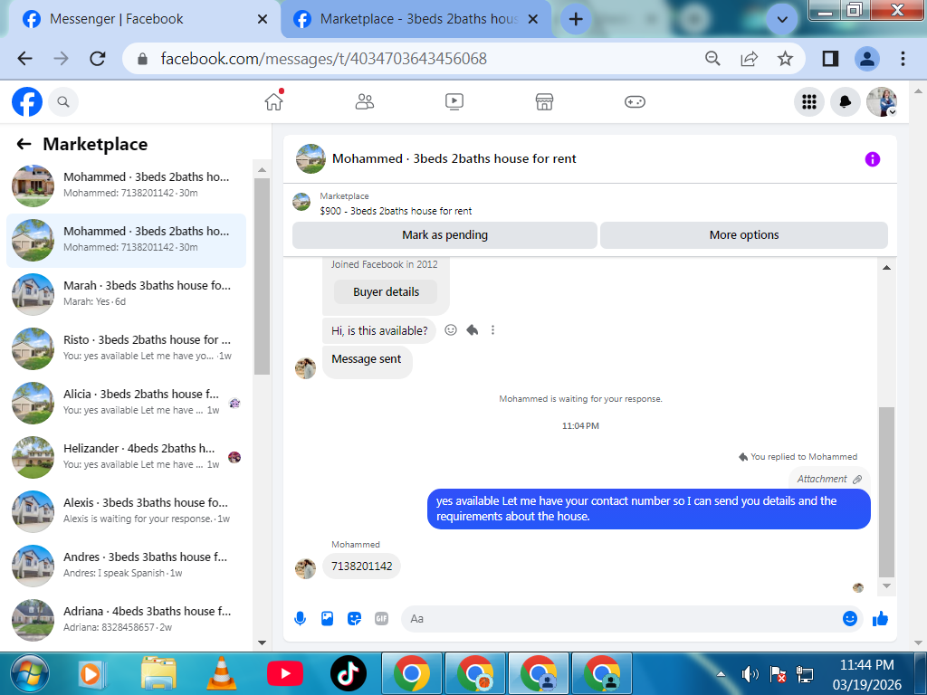Open the Facebook menu grid icon
The width and height of the screenshot is (927, 695).
808,101
